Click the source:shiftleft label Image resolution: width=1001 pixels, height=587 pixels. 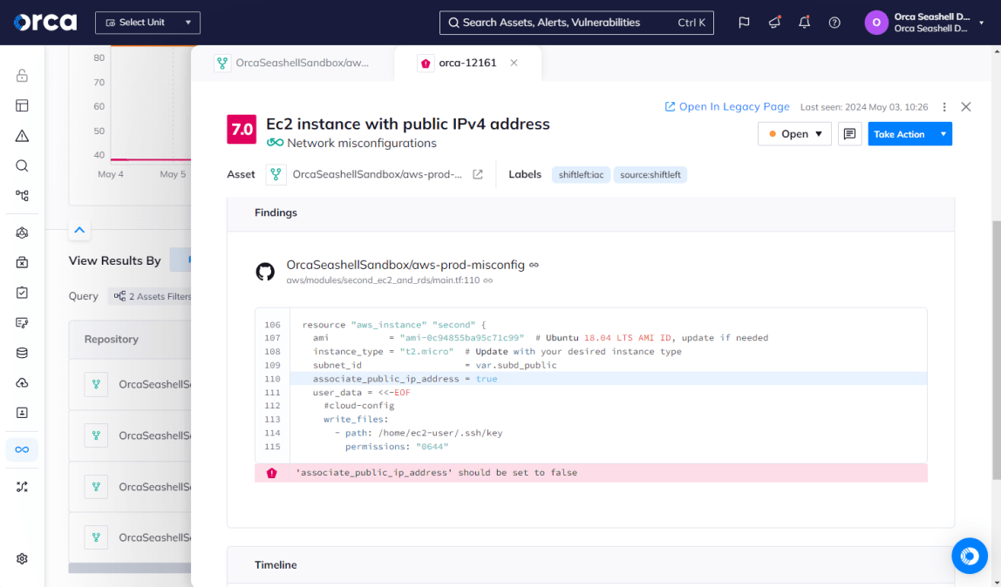tap(650, 175)
